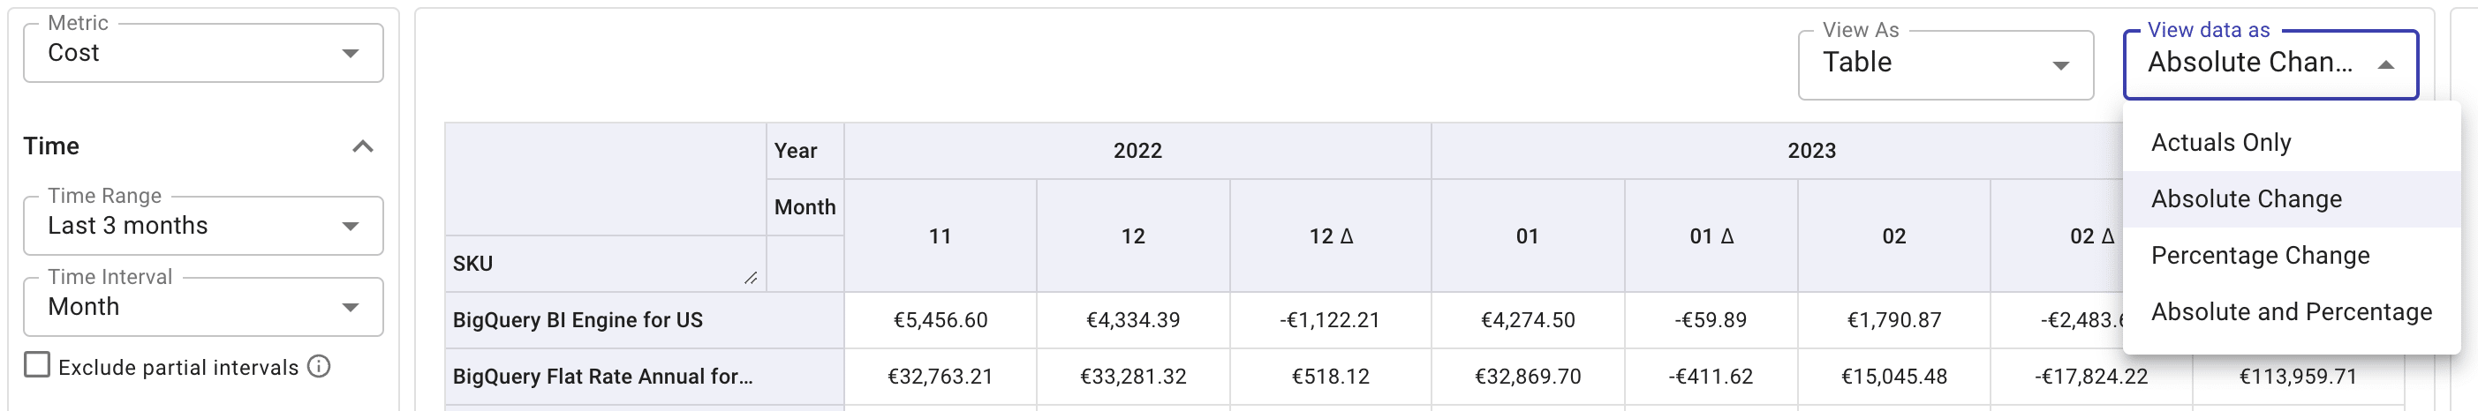This screenshot has height=411, width=2478.
Task: Select Actuals Only option
Action: (2220, 143)
